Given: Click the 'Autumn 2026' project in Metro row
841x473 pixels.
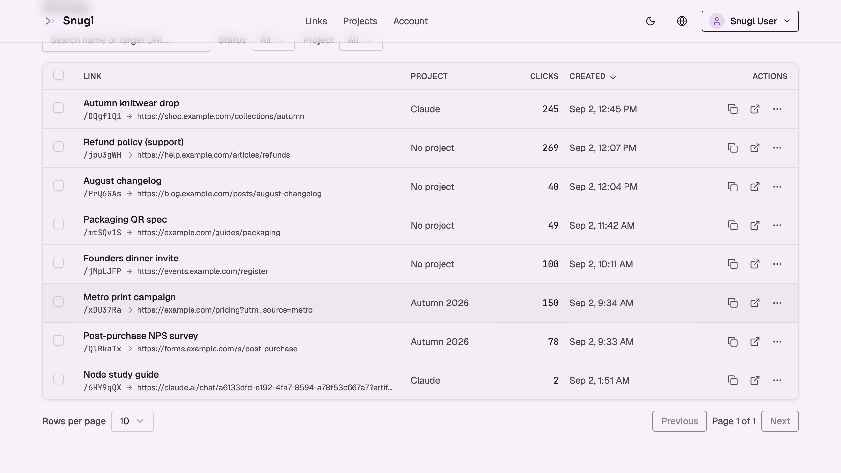Looking at the screenshot, I should pyautogui.click(x=440, y=303).
